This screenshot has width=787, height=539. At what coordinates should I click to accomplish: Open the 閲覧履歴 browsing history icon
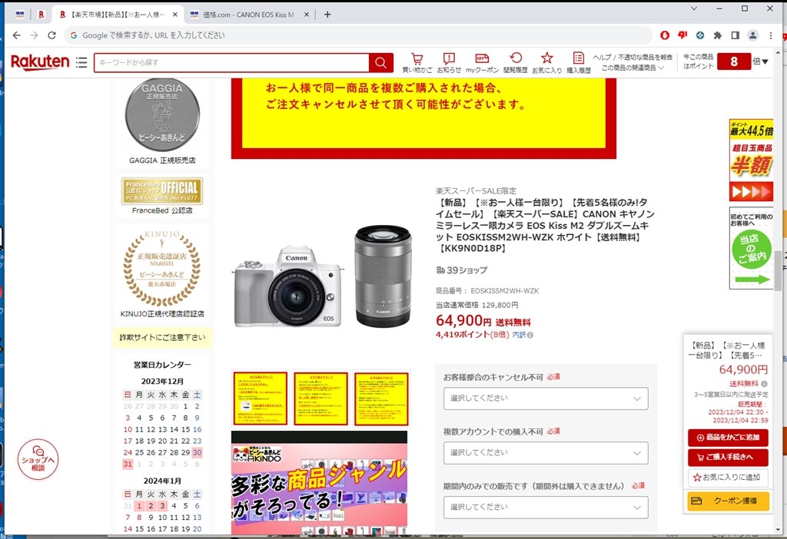coord(516,62)
